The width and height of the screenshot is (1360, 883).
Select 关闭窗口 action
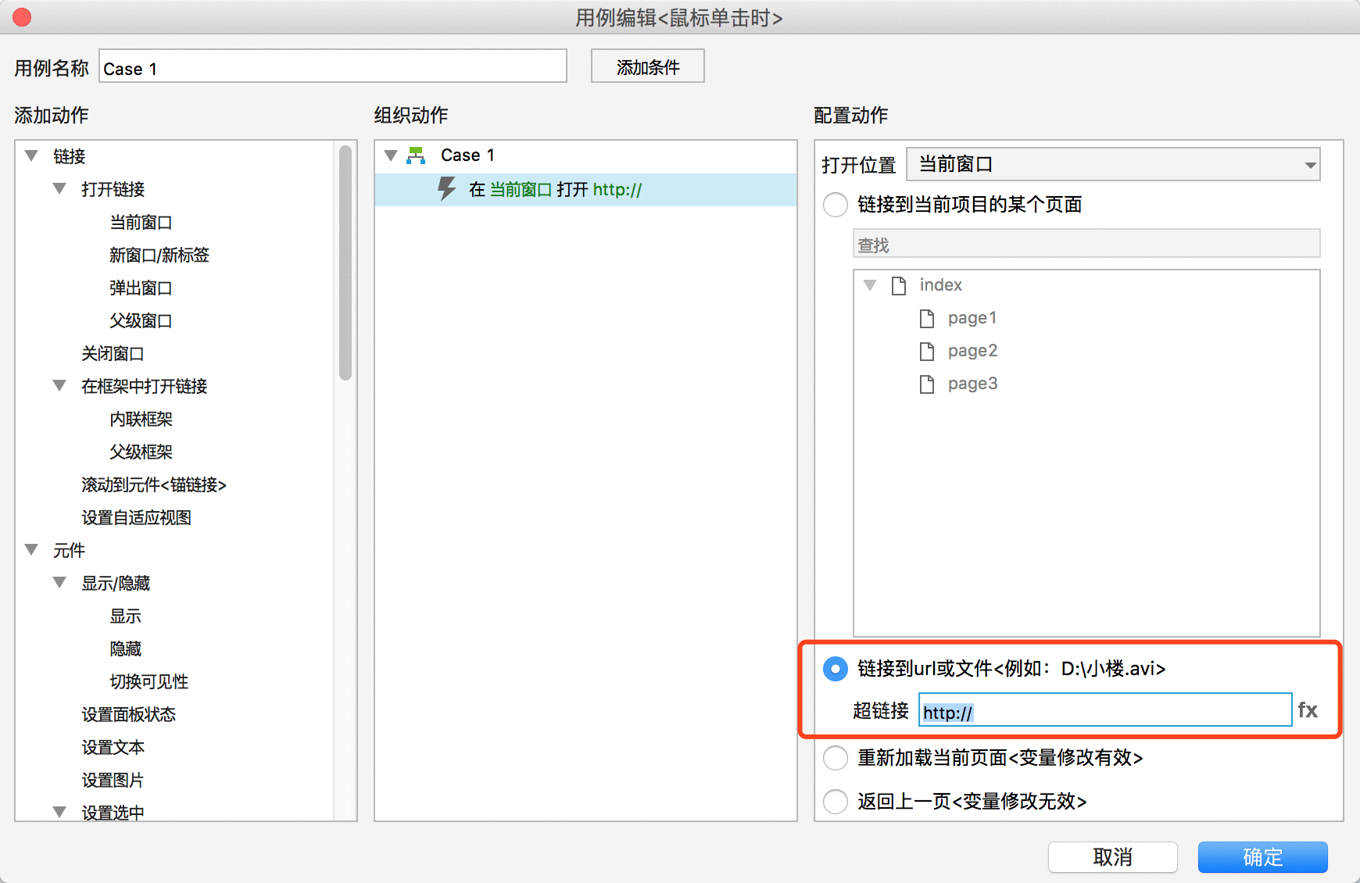[113, 354]
